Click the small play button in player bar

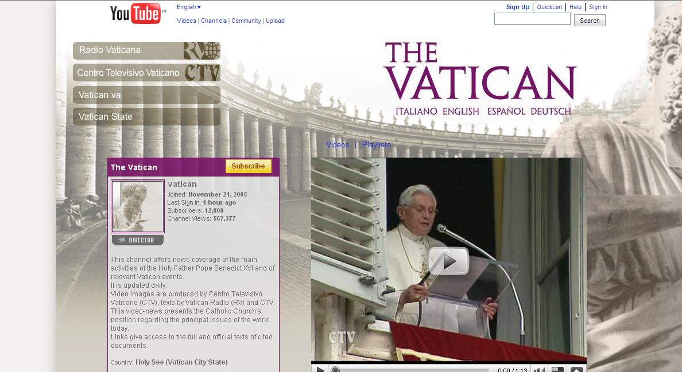pos(320,370)
